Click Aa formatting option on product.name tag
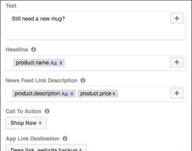Viewport: 192px width, 151px height. (54, 63)
